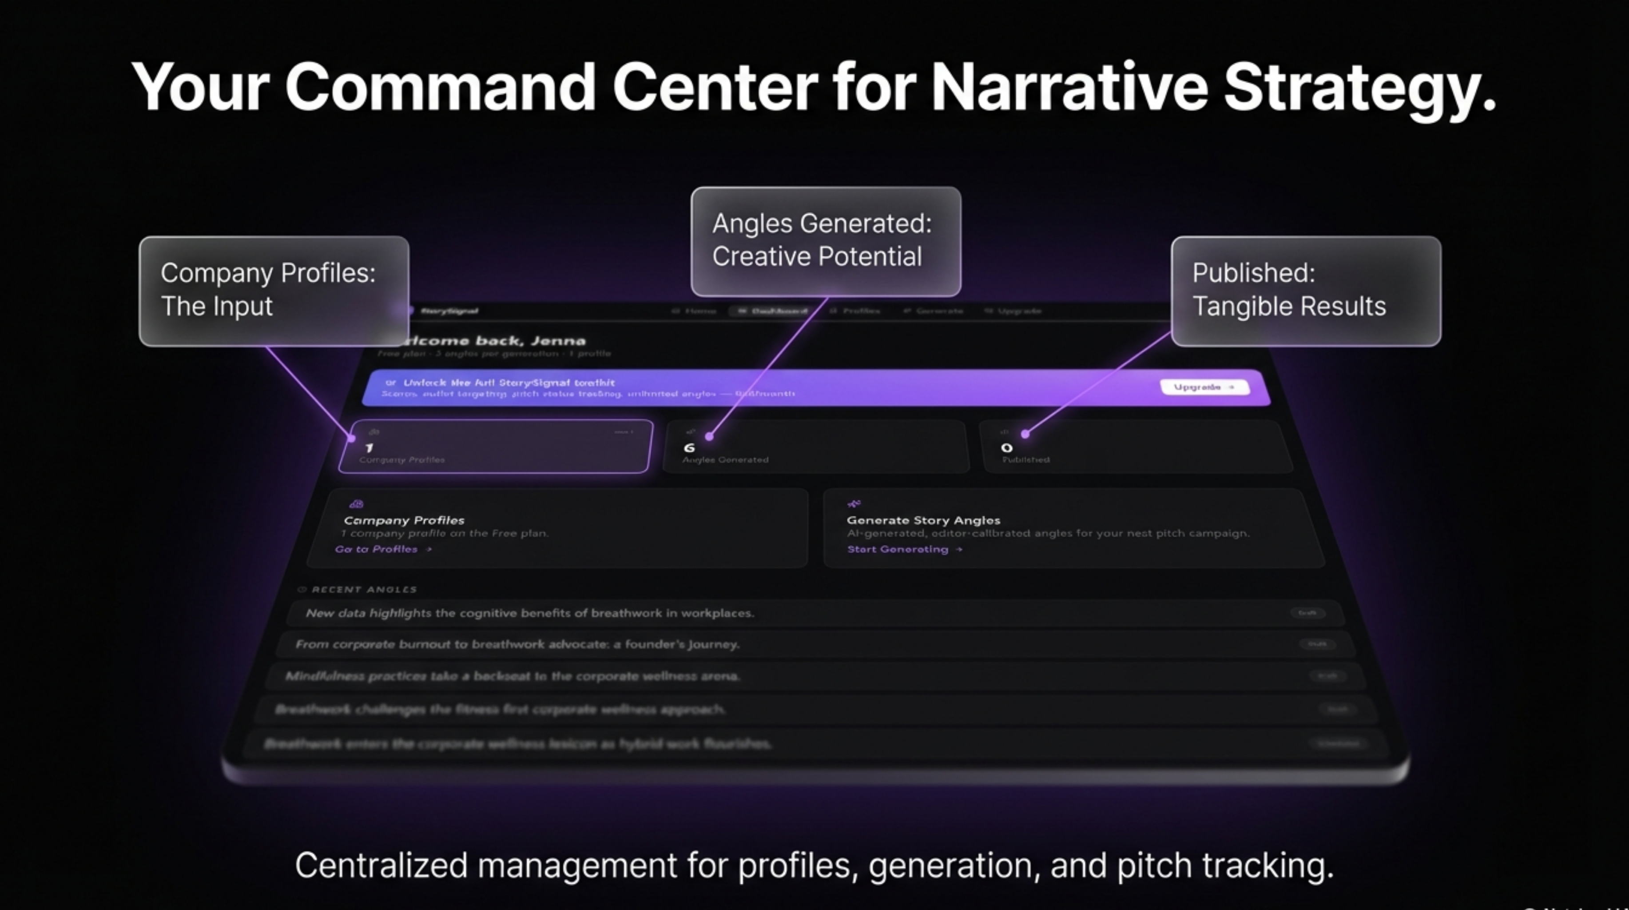Click the StorySignal logo icon
This screenshot has height=910, width=1629.
point(411,311)
